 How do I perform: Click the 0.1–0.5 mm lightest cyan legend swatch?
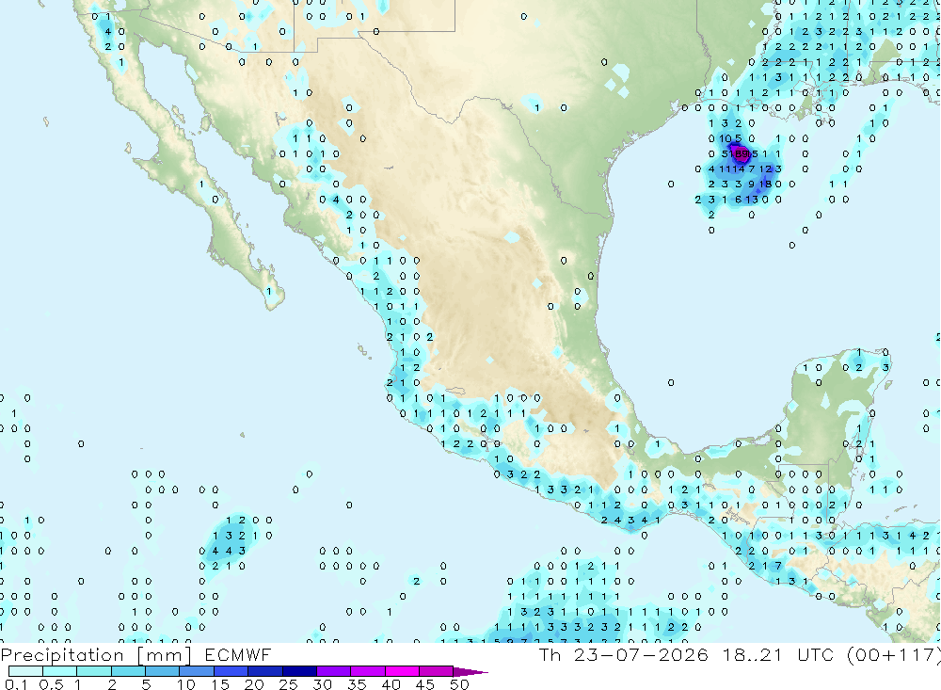[25, 671]
